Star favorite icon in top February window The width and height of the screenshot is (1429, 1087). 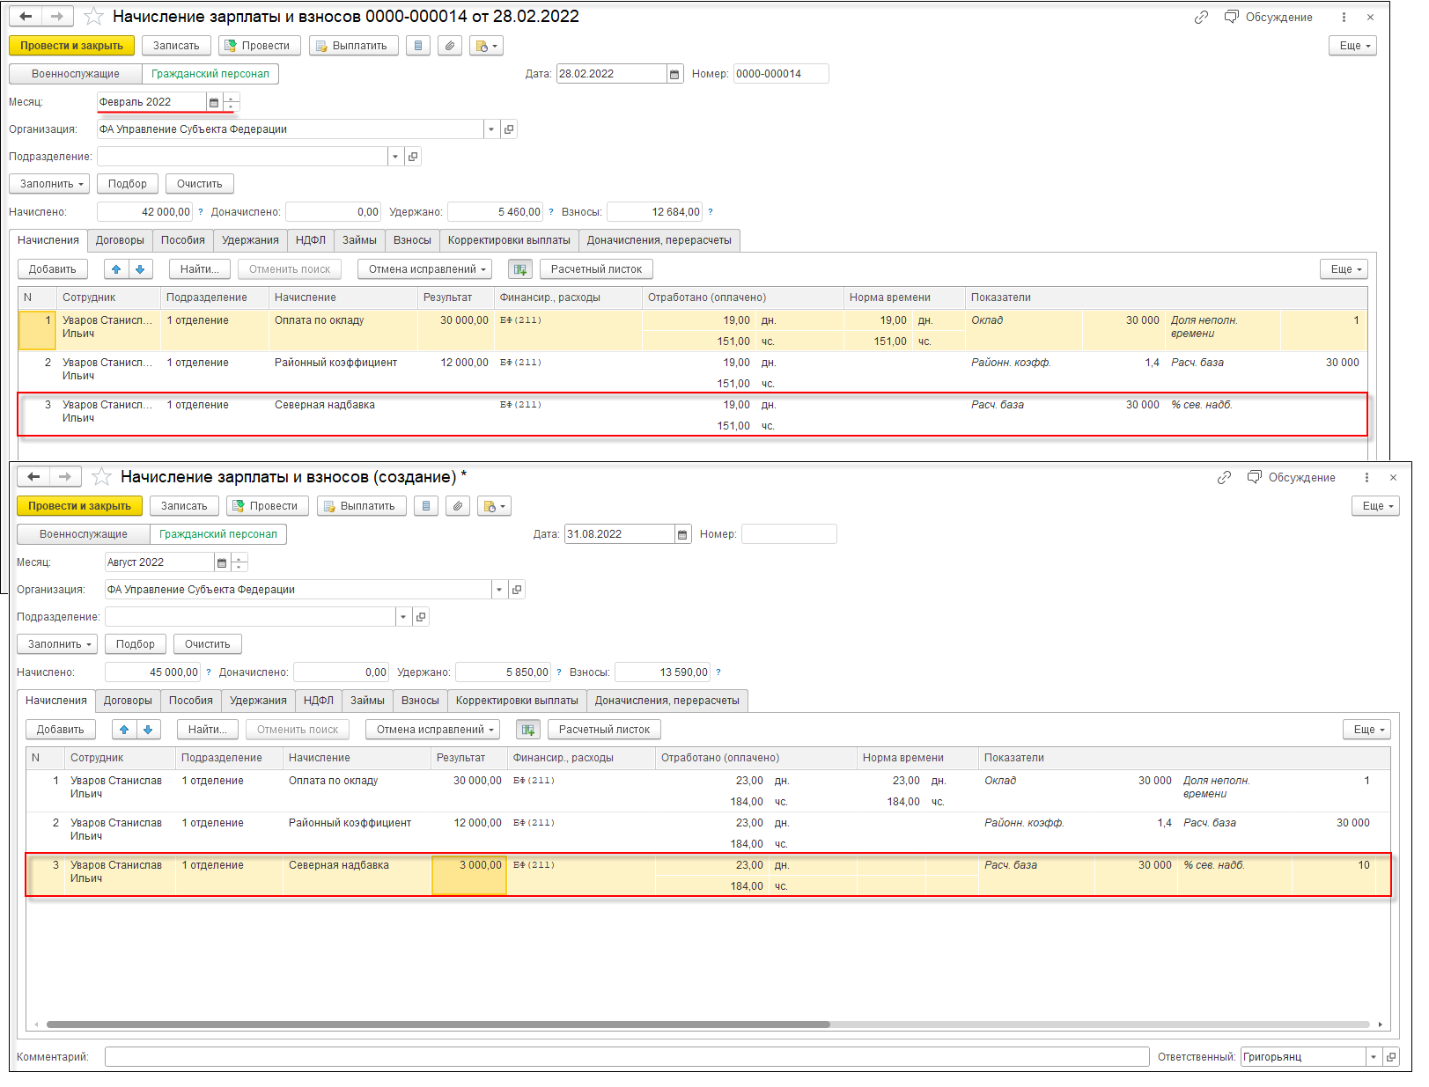point(93,17)
